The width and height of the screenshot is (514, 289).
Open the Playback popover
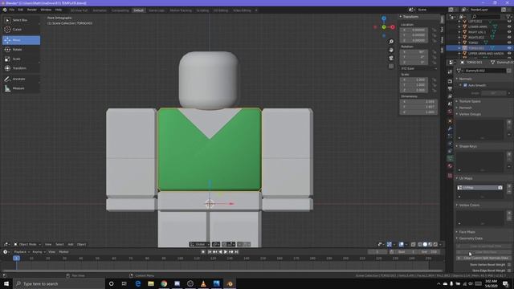coord(22,252)
